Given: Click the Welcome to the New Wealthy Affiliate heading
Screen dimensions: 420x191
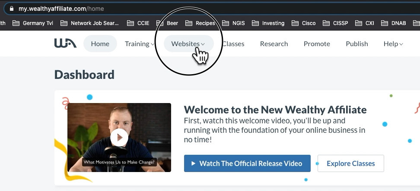Looking at the screenshot, I should [x=275, y=110].
